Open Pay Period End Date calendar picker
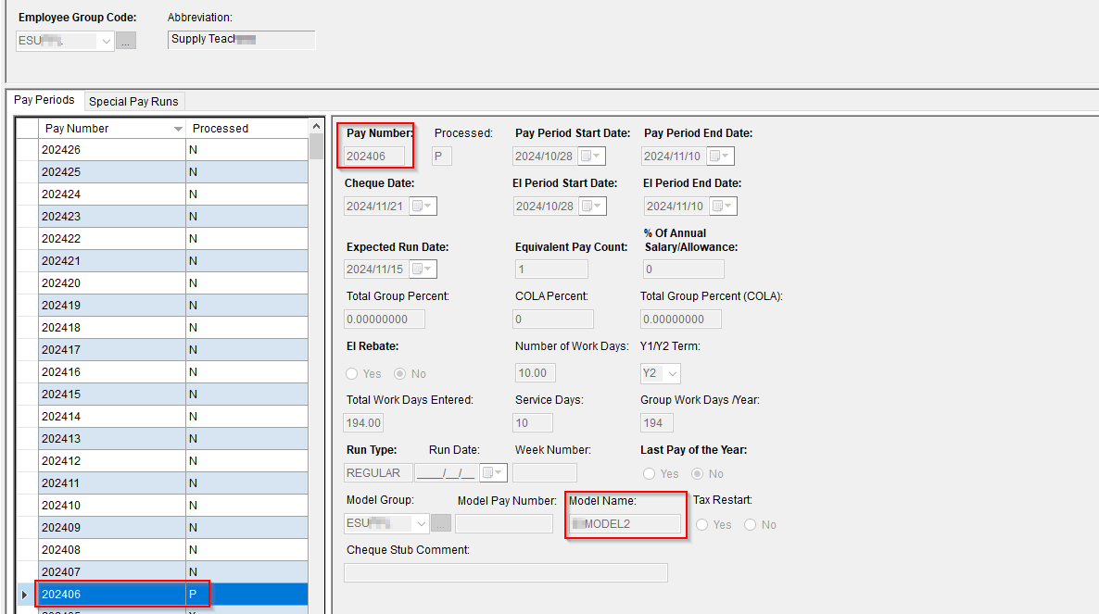Viewport: 1099px width, 614px height. point(720,157)
